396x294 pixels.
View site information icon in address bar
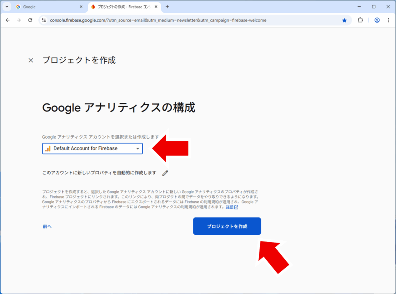[x=44, y=20]
